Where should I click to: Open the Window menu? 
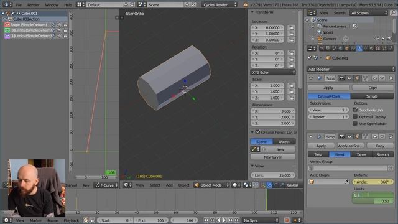(x=52, y=5)
